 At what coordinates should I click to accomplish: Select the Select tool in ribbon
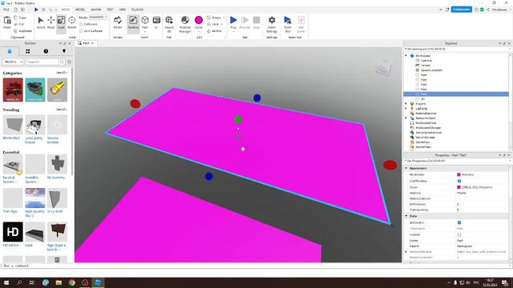(x=41, y=23)
